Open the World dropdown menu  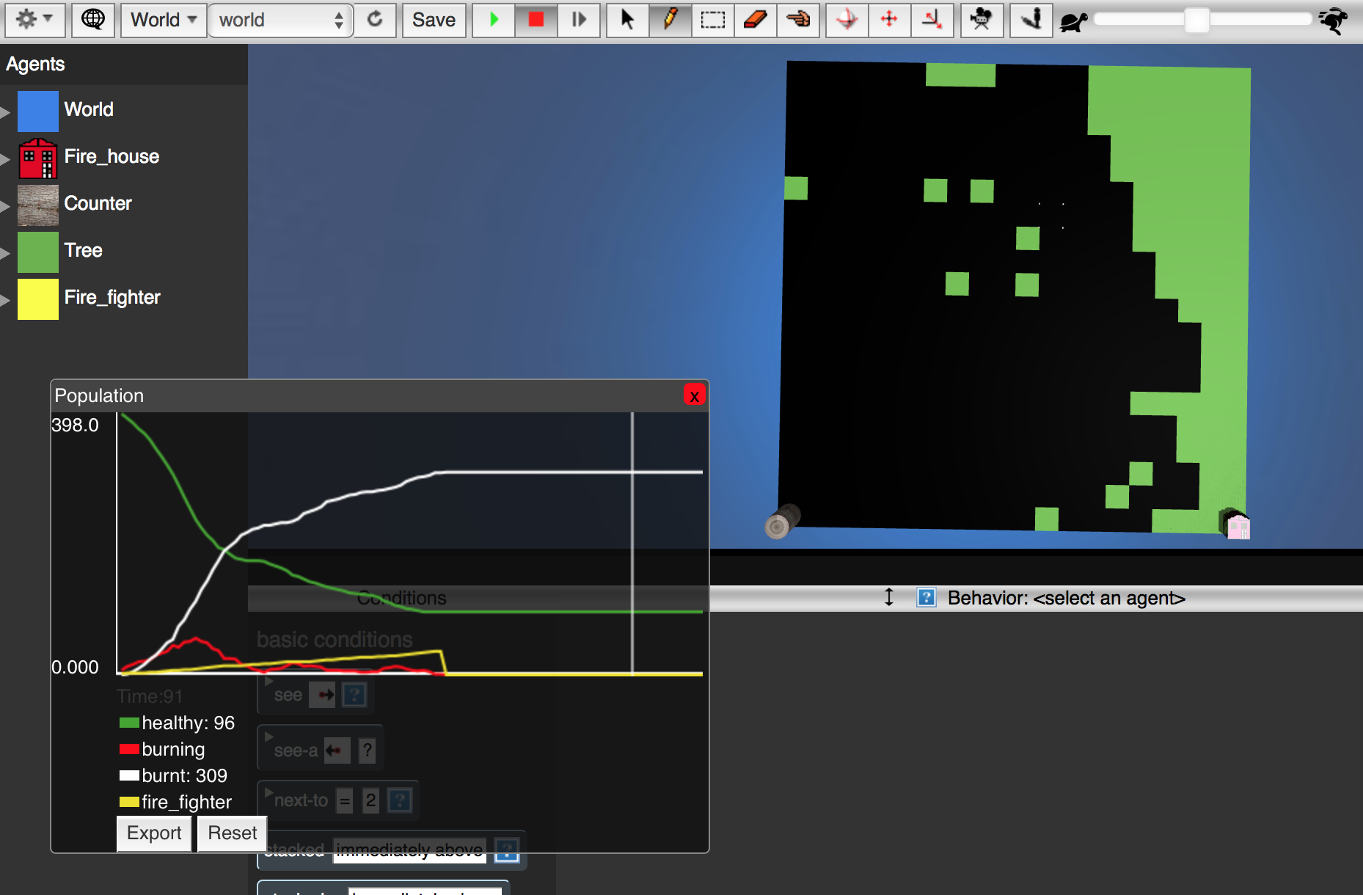click(164, 20)
